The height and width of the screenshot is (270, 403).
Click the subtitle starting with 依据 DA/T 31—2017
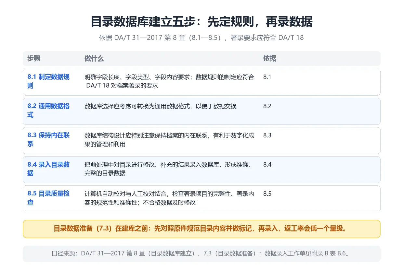[201, 38]
